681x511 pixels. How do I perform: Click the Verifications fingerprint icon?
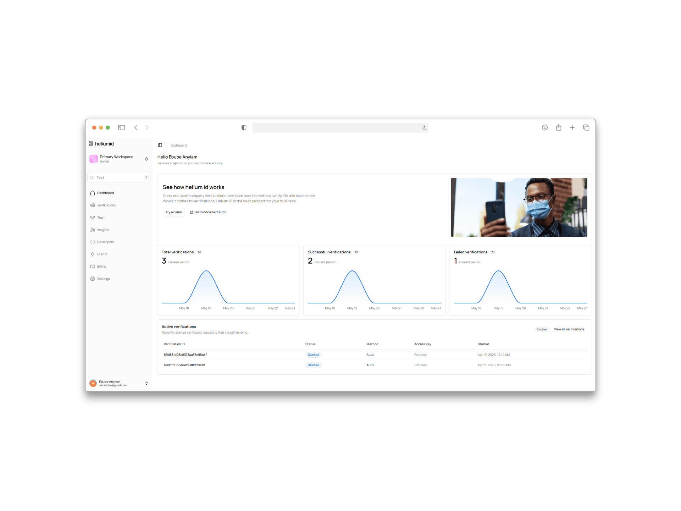click(x=93, y=205)
